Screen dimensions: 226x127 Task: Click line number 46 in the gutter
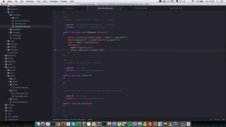click(55, 50)
